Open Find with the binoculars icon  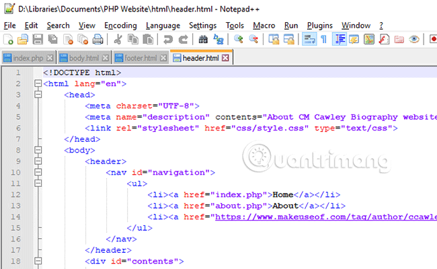pyautogui.click(x=203, y=39)
